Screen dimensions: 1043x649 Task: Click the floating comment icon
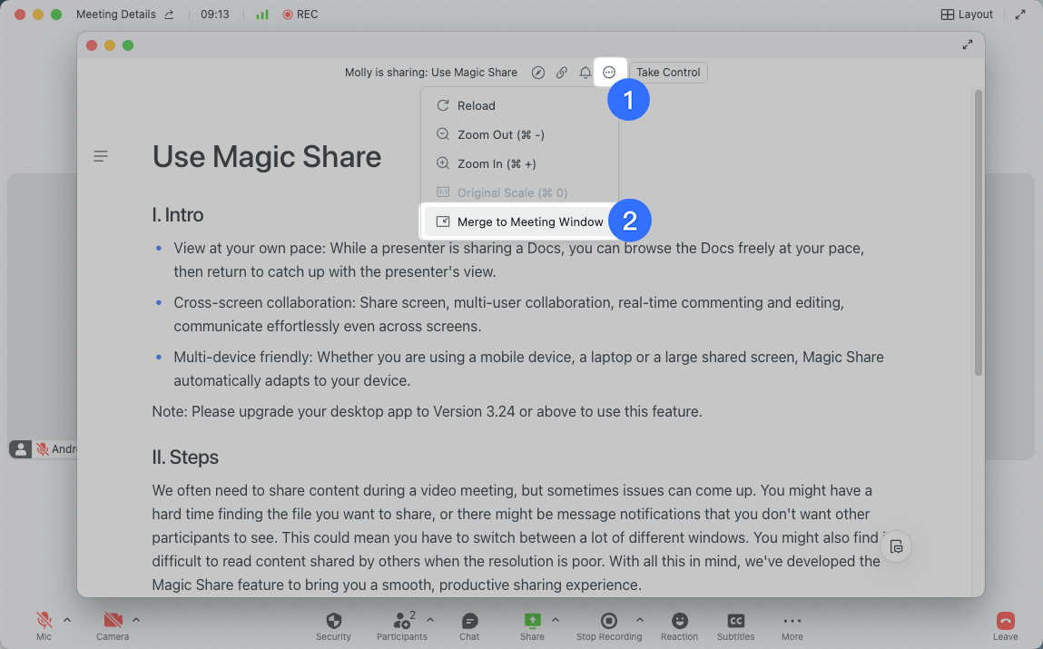click(x=896, y=546)
